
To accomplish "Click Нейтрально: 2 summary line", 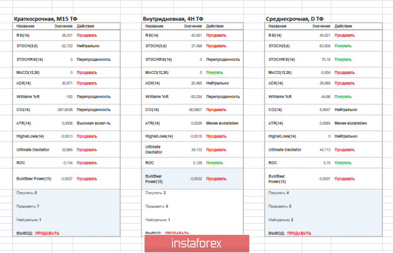I will pyautogui.click(x=281, y=220).
